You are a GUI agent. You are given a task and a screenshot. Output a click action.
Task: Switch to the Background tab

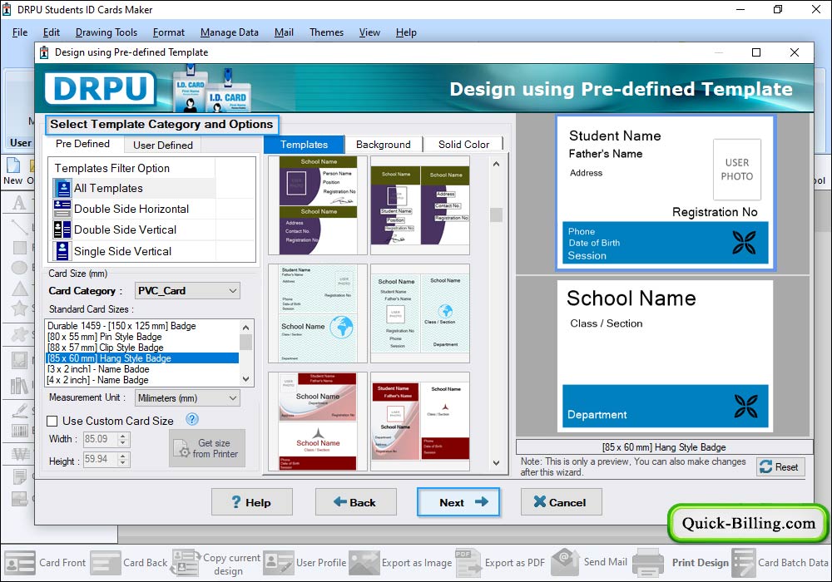pyautogui.click(x=383, y=144)
